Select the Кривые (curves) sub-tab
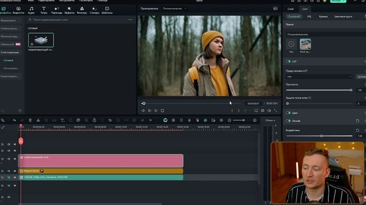The image size is (366, 205). (x=323, y=17)
